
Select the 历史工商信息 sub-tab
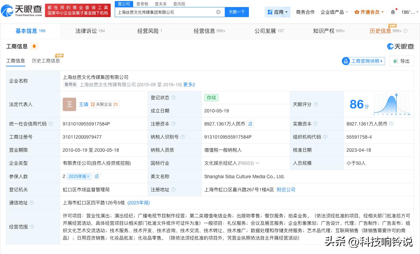click(46, 61)
